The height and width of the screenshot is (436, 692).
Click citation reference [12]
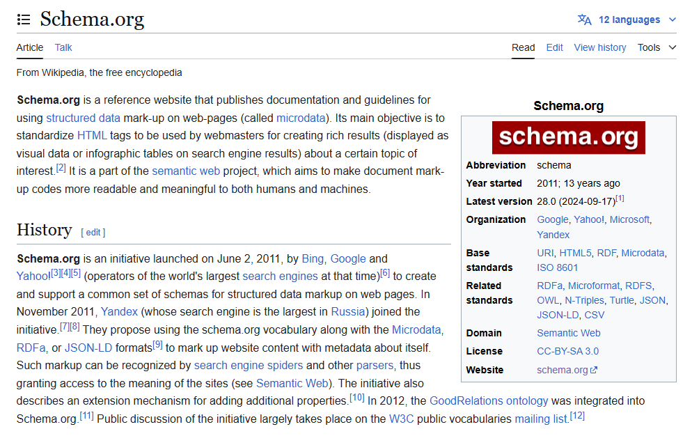[x=577, y=416]
